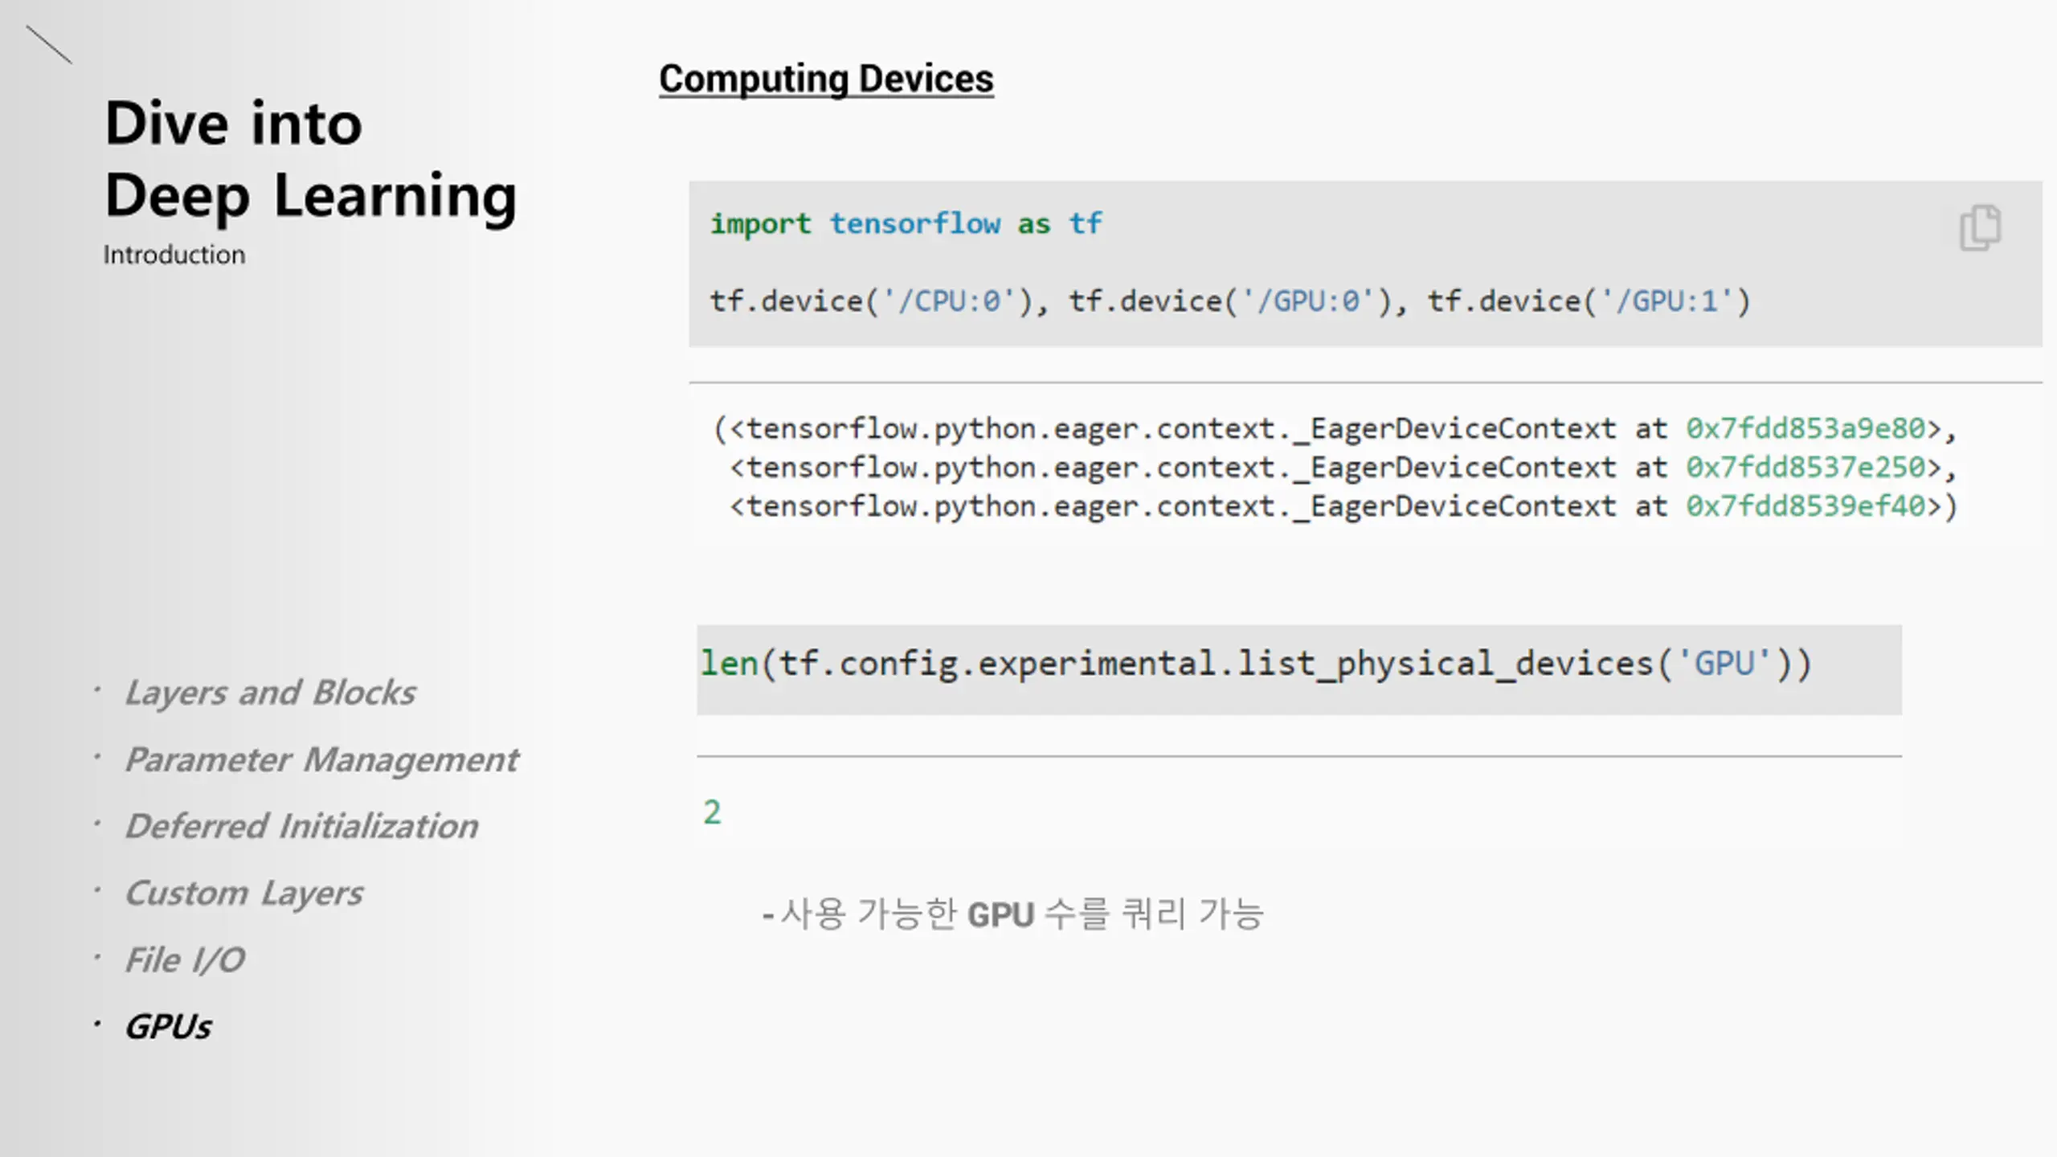Click the copy code icon
This screenshot has width=2057, height=1157.
coord(1981,227)
